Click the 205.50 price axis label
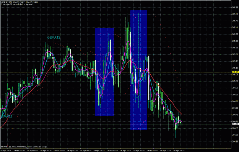 point(235,14)
